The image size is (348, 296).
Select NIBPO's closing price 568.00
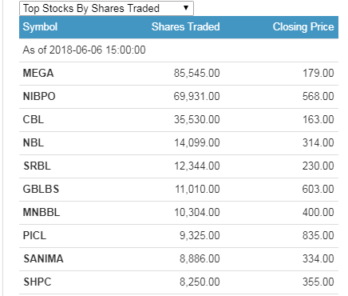(x=318, y=96)
